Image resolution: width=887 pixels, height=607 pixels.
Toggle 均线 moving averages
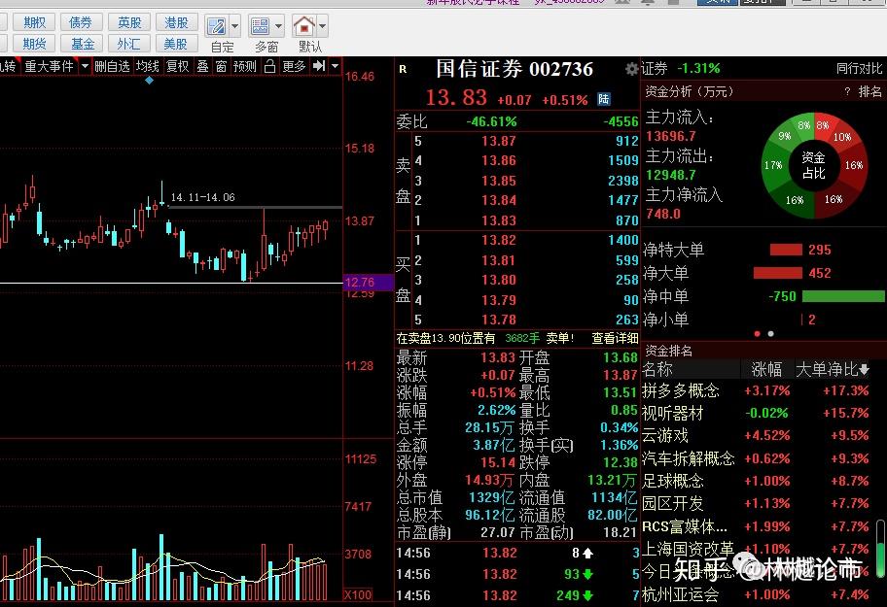[148, 67]
